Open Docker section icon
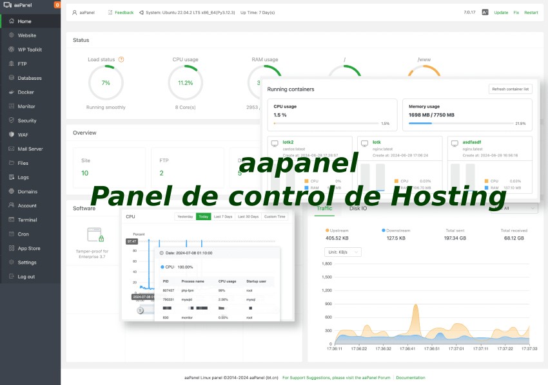This screenshot has height=385, width=548. point(12,92)
